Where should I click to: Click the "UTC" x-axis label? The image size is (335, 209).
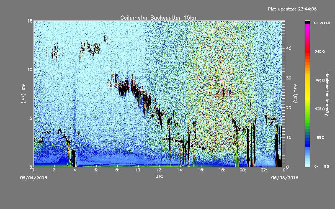click(x=159, y=176)
